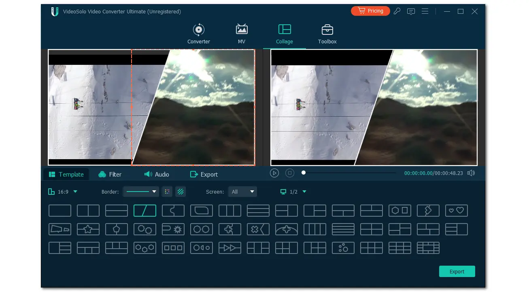Open the Border line style dropdown

tap(141, 192)
